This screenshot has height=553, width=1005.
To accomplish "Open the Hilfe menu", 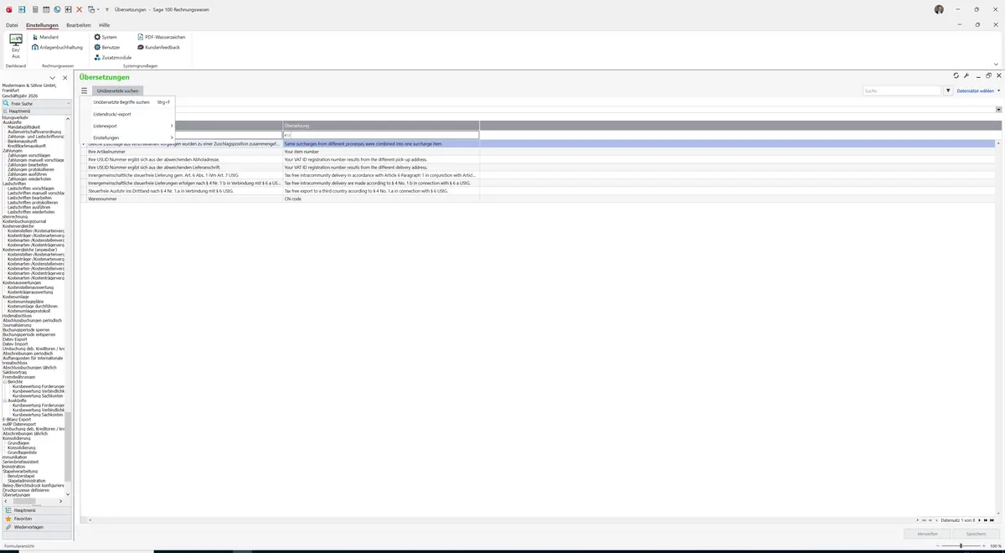I will point(105,25).
